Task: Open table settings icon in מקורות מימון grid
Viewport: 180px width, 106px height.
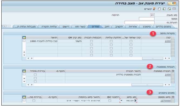Action: [x=24, y=38]
